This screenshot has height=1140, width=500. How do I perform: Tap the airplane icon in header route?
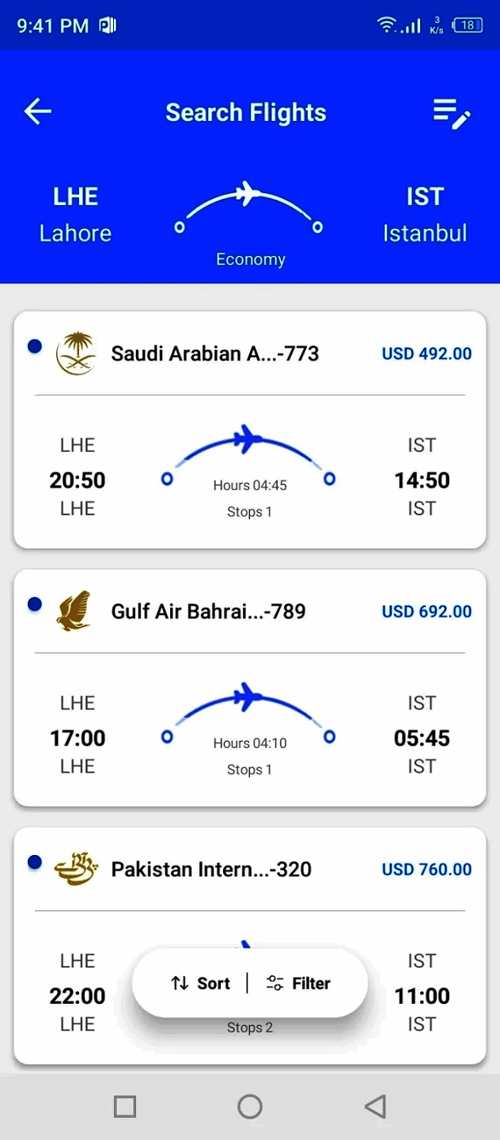click(x=248, y=192)
